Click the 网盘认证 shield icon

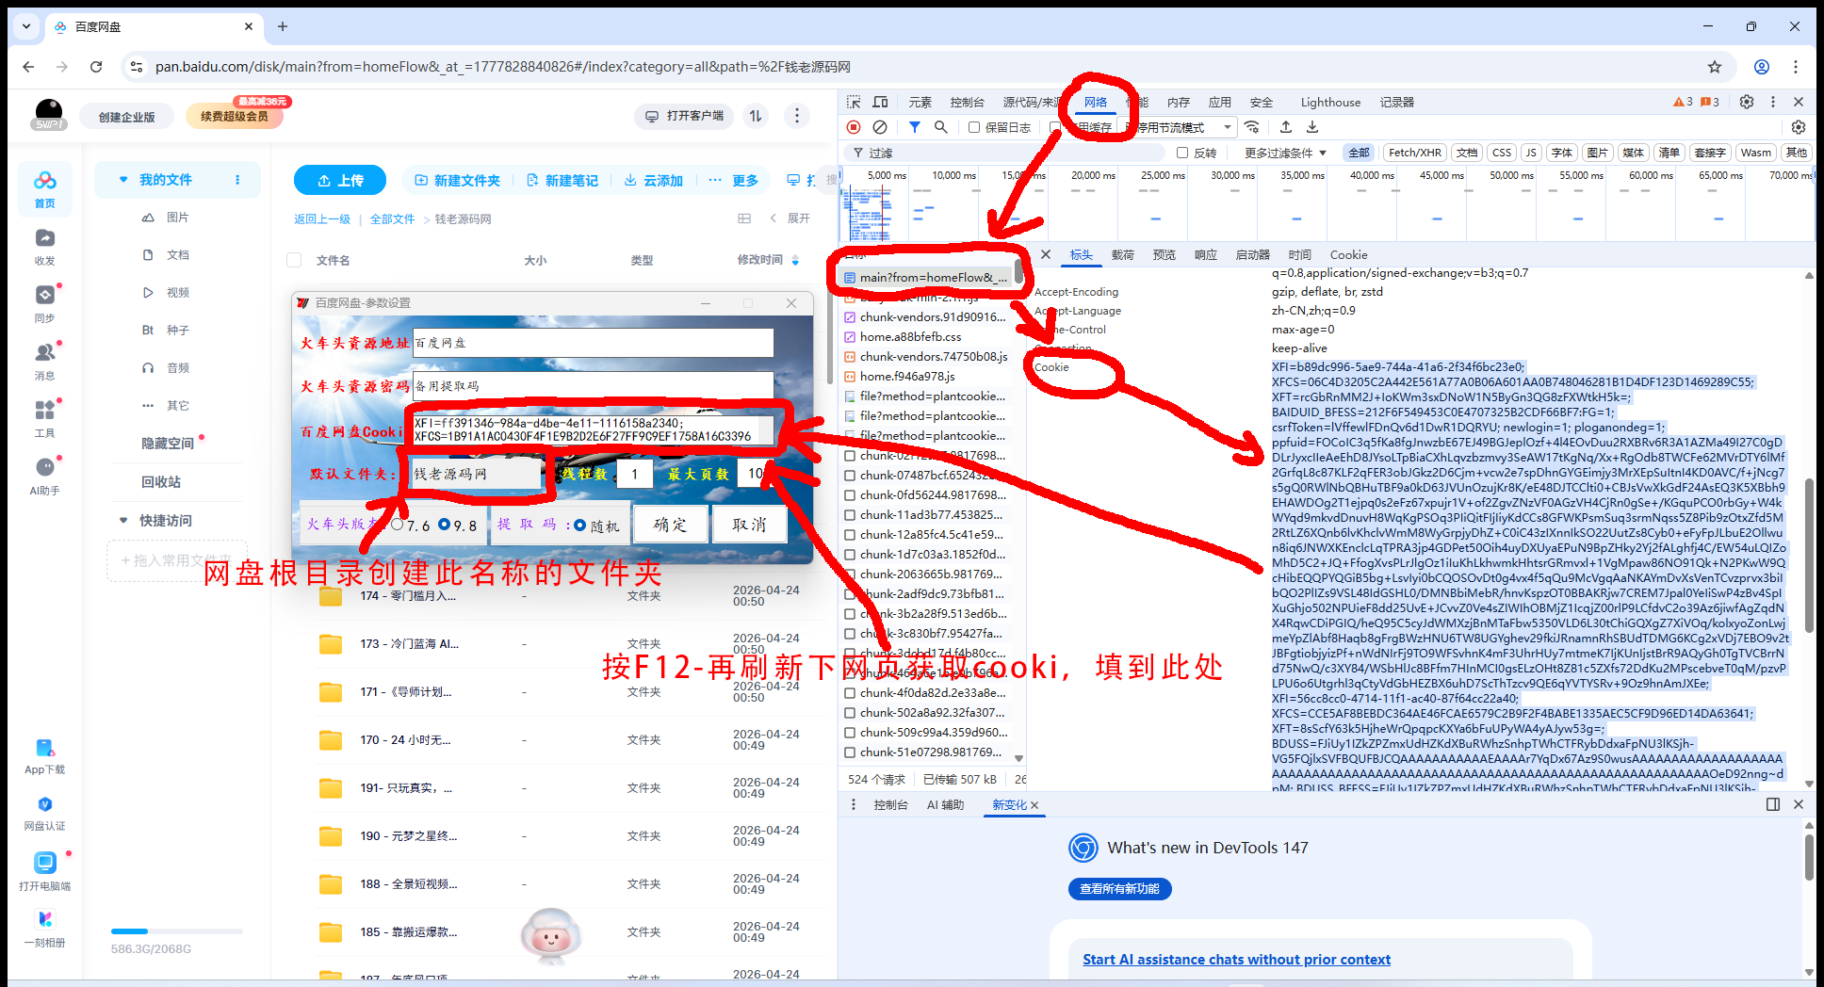tap(44, 804)
